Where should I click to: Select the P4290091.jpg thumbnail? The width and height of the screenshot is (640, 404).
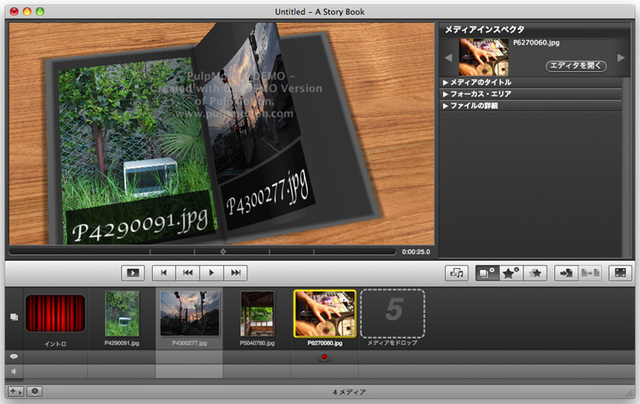122,314
